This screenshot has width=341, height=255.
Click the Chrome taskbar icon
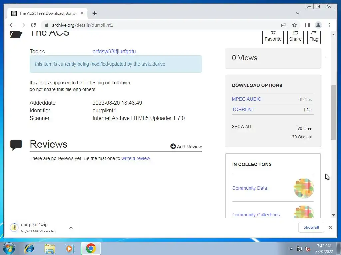tap(91, 248)
